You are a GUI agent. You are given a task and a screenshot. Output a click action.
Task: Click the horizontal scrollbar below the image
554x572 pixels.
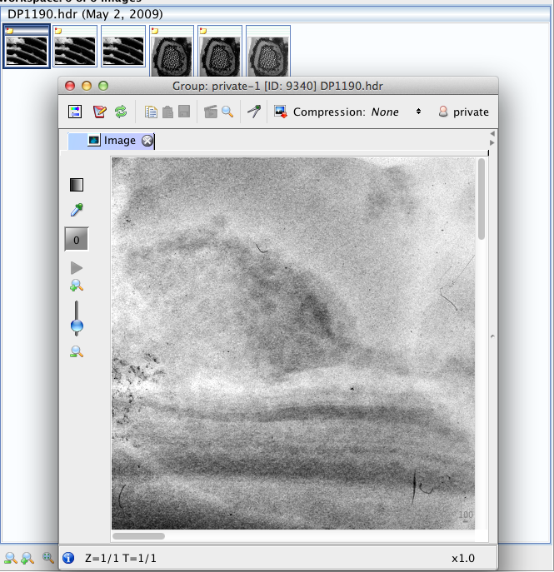(x=138, y=536)
